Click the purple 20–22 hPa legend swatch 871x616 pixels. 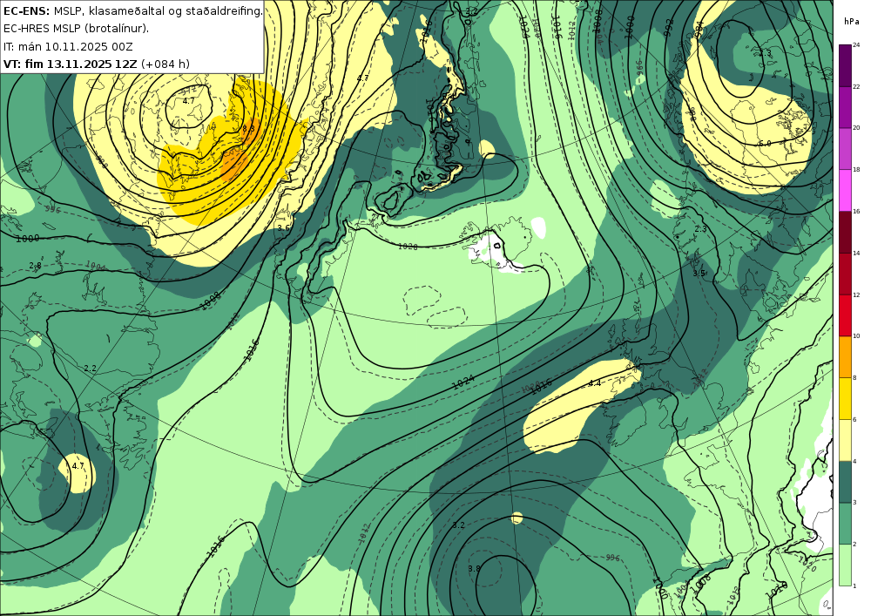pos(845,106)
